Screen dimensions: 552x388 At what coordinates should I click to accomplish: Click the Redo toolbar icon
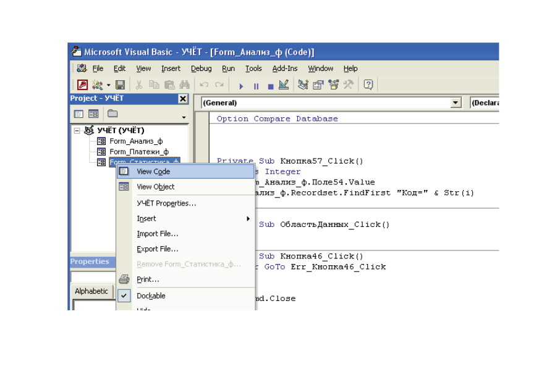click(219, 85)
